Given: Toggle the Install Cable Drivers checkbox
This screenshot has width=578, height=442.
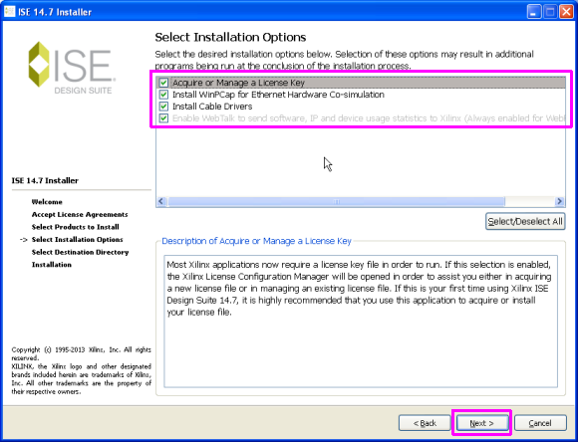Looking at the screenshot, I should click(163, 107).
